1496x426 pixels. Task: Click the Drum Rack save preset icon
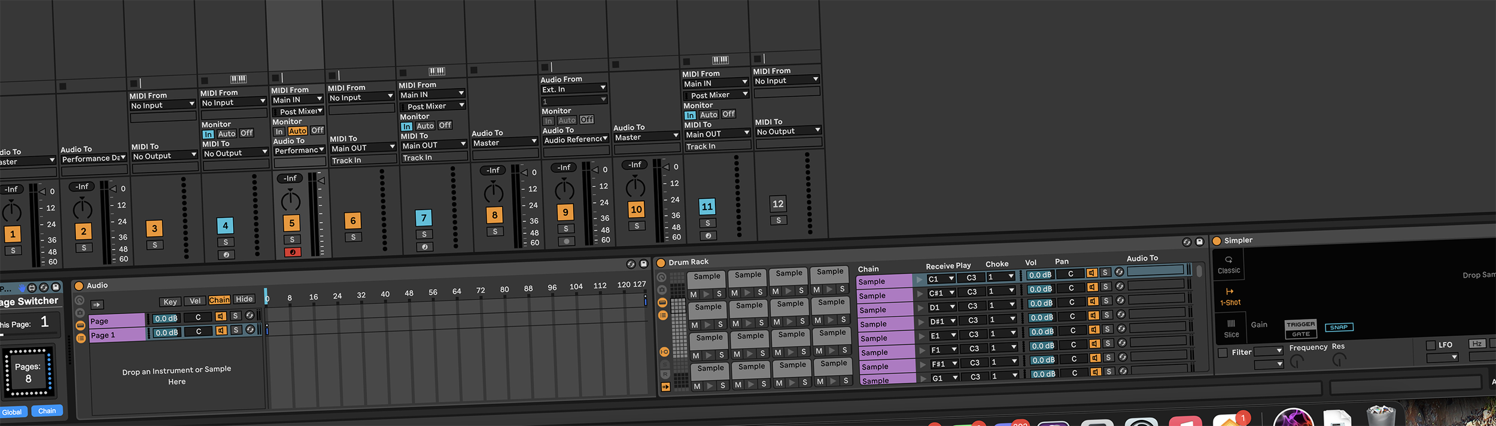[x=1200, y=242]
